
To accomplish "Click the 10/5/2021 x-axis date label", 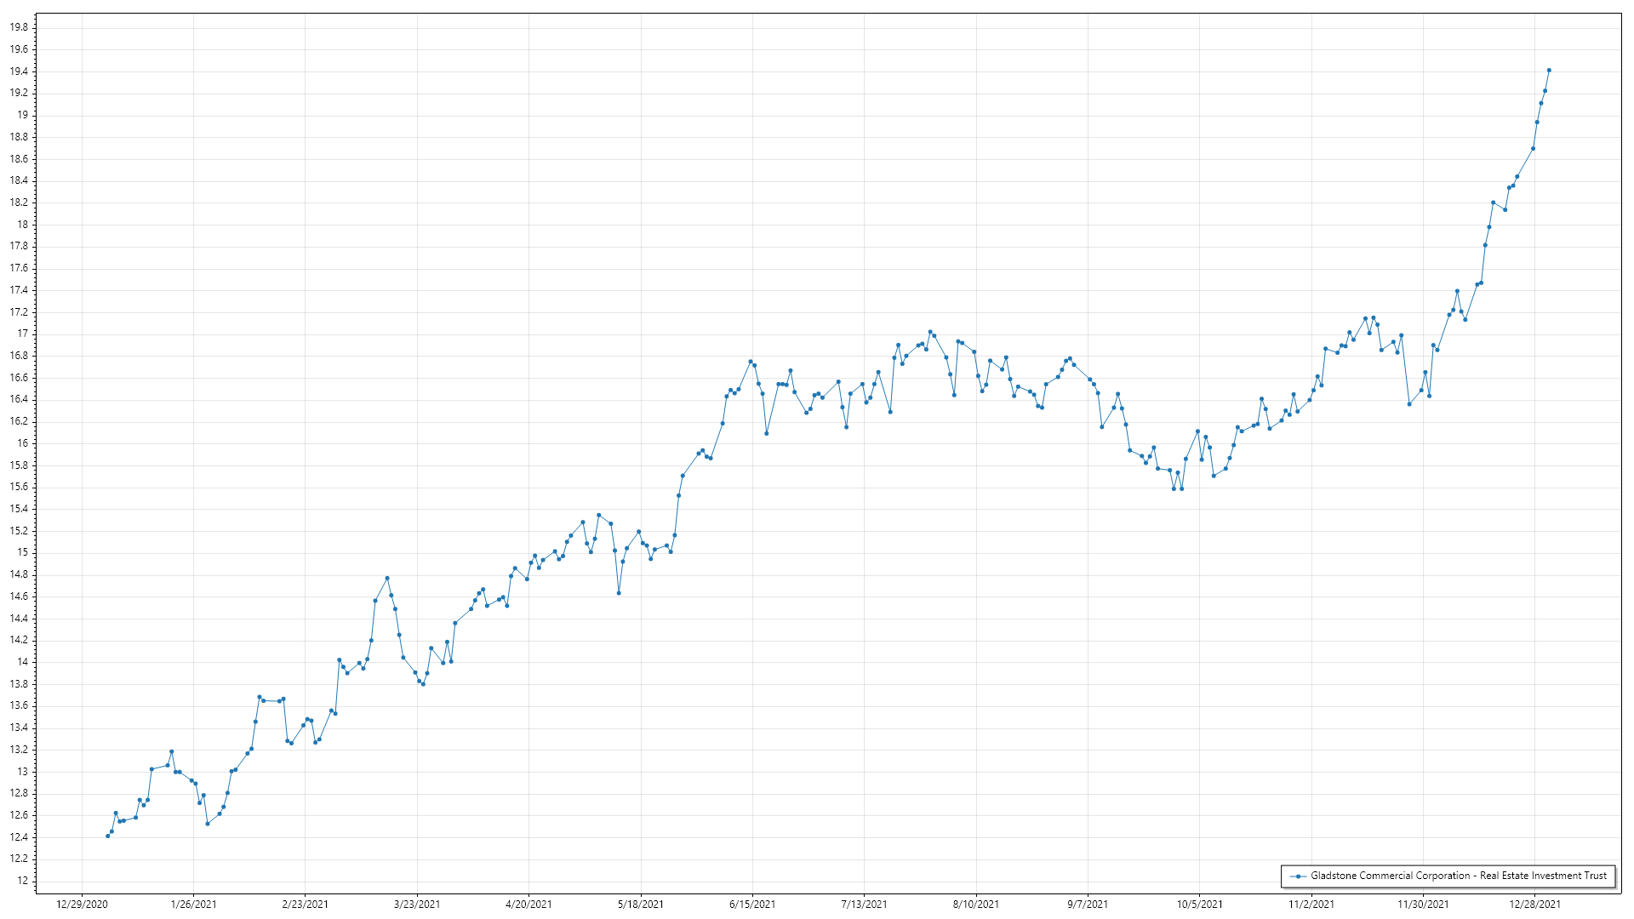I will 1199,905.
